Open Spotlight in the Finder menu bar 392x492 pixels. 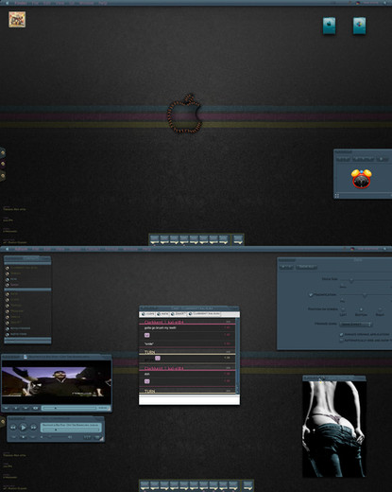(385, 3)
